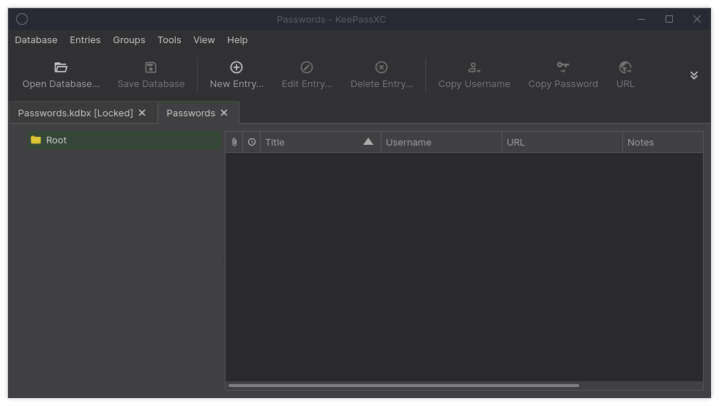Click the Delete Entry icon
The image size is (719, 406).
381,67
